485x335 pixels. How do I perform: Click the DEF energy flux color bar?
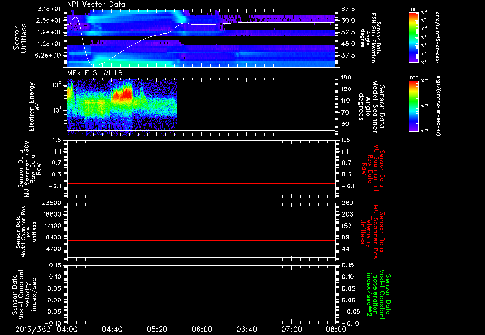coord(414,106)
